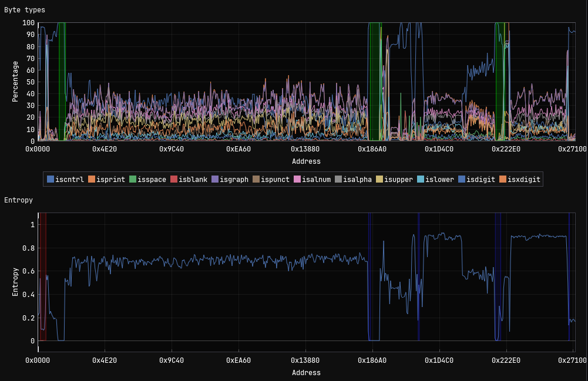Click the "Entropy" plot title above the lower chart
Image resolution: width=588 pixels, height=381 pixels.
click(18, 200)
